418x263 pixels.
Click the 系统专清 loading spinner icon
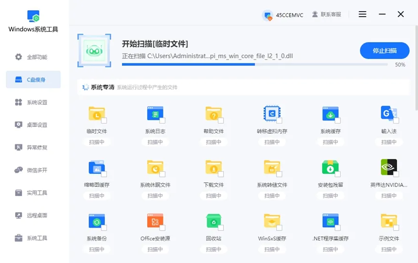[x=86, y=87]
